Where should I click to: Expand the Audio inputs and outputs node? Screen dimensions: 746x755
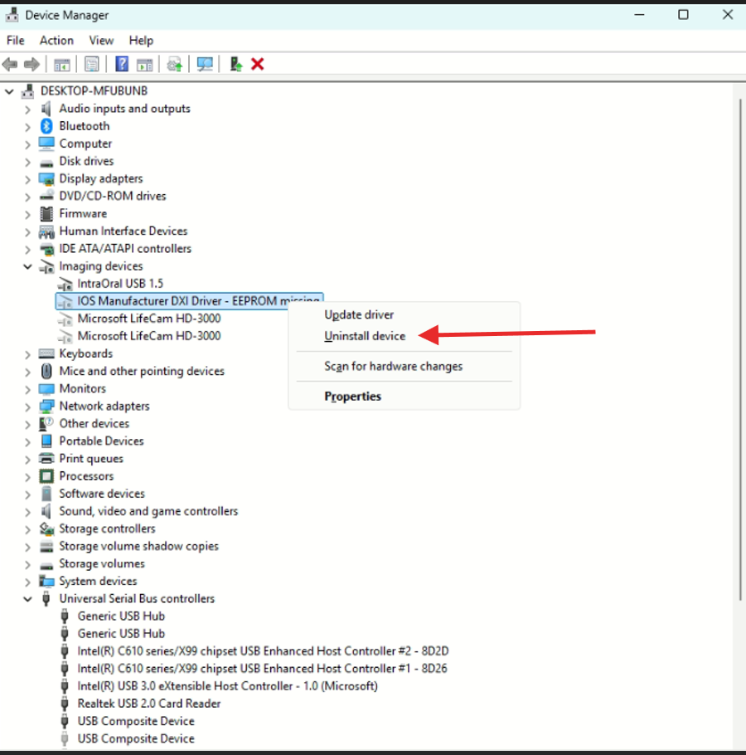pos(27,109)
